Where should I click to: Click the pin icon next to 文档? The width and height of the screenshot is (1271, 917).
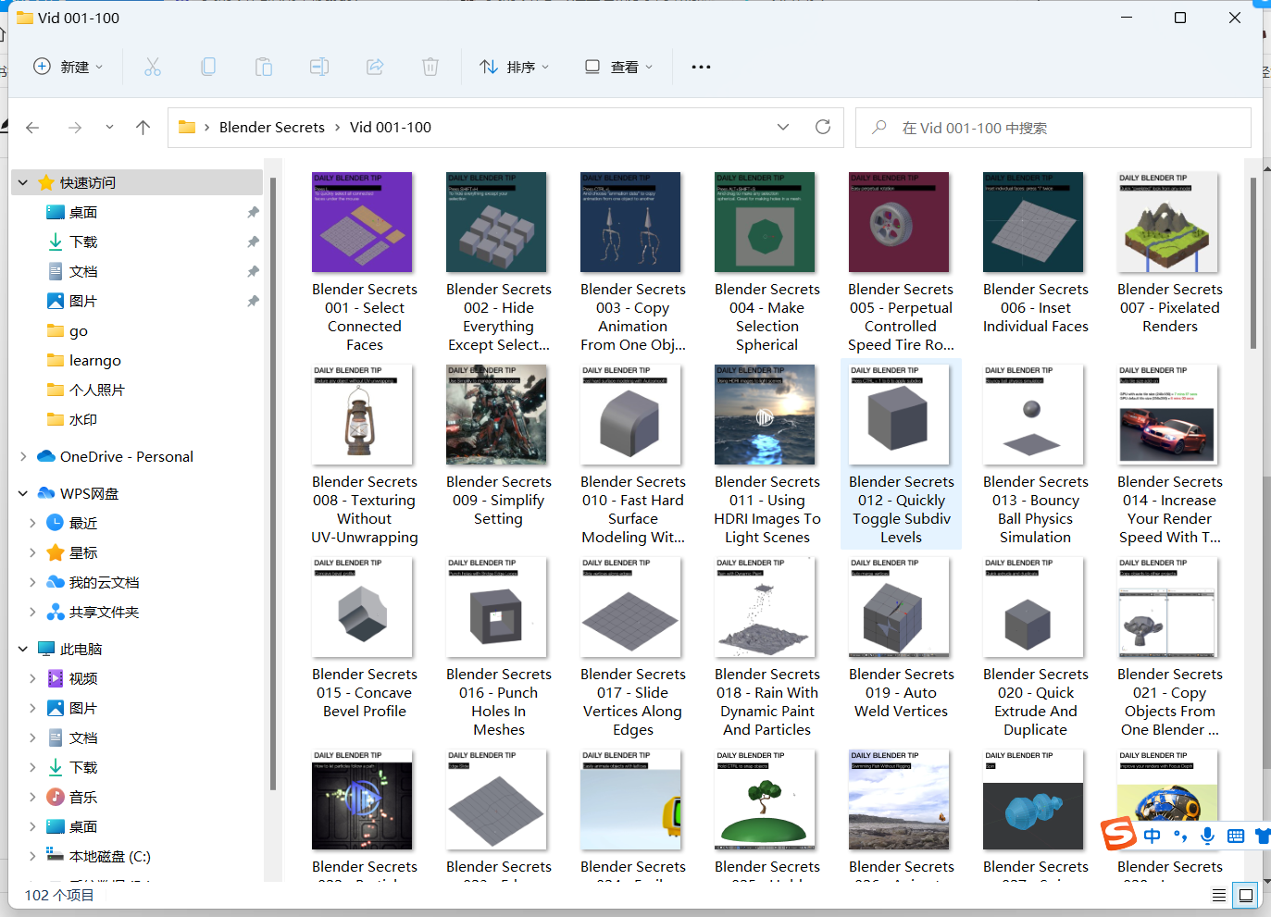253,271
